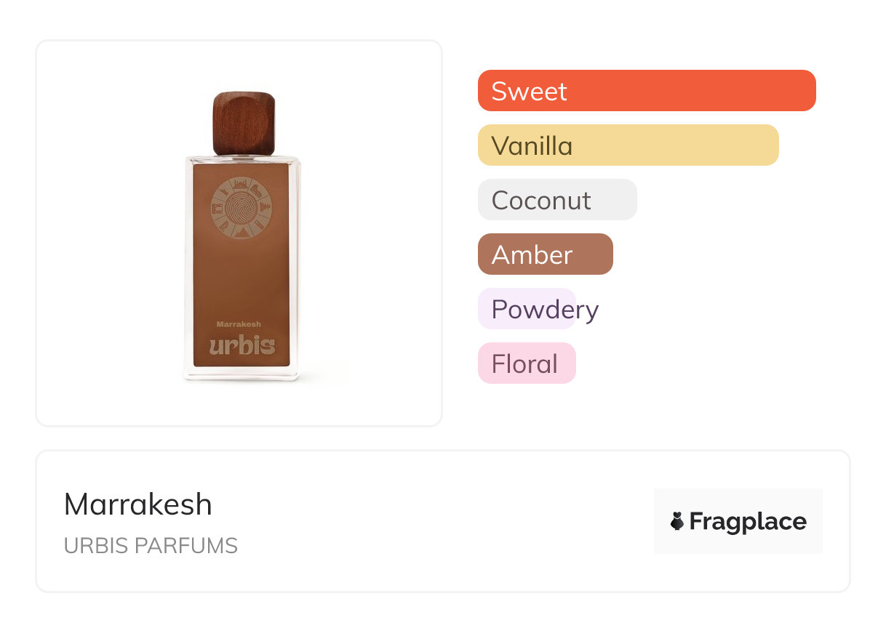
Task: Click the Coconut accord tag
Action: pyautogui.click(x=557, y=200)
